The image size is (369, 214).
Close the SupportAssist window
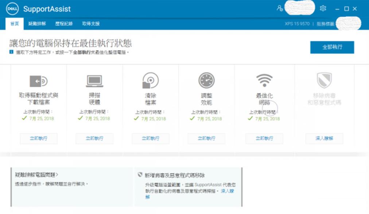tap(355, 9)
